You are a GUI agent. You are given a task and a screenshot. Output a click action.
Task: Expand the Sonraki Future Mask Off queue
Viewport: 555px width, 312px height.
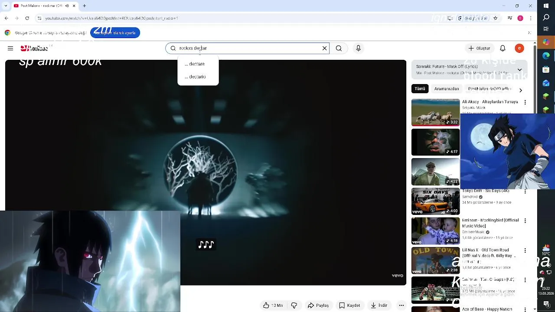[x=519, y=70]
